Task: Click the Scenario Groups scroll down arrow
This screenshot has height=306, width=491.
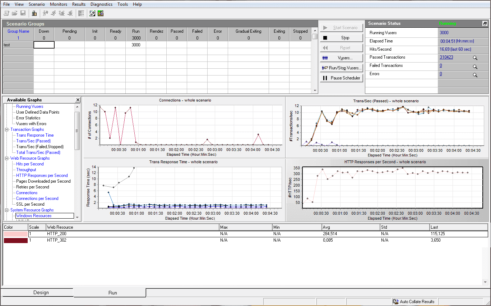Action: point(315,91)
